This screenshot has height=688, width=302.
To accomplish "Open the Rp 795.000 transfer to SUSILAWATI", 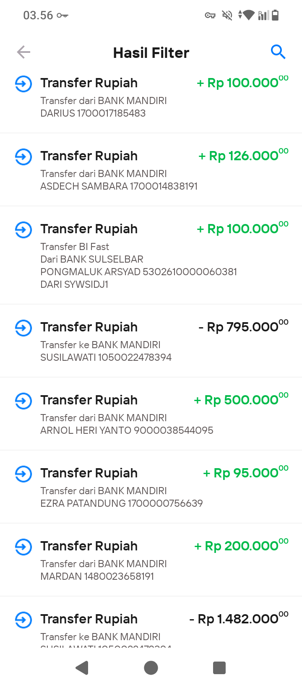I will (151, 341).
